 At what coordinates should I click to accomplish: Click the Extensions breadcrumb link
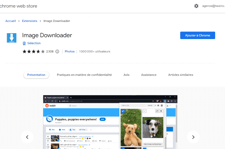[30, 21]
